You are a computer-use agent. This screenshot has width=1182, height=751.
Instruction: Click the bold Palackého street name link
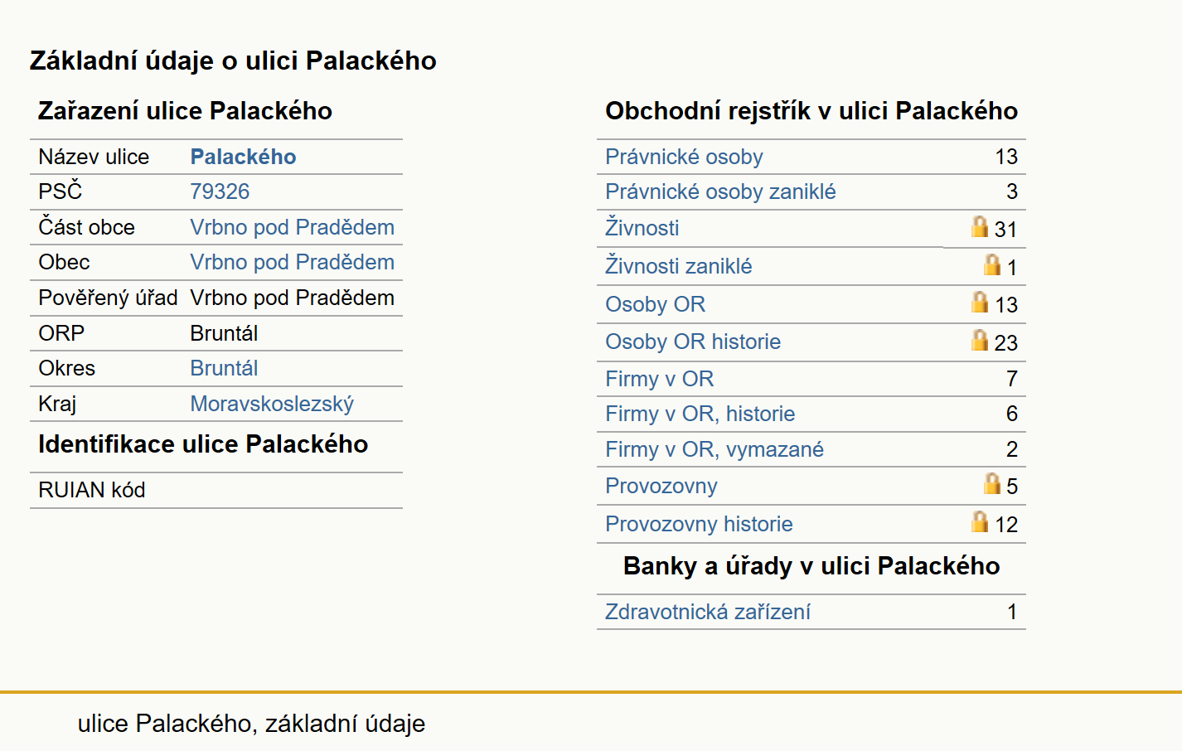click(243, 157)
